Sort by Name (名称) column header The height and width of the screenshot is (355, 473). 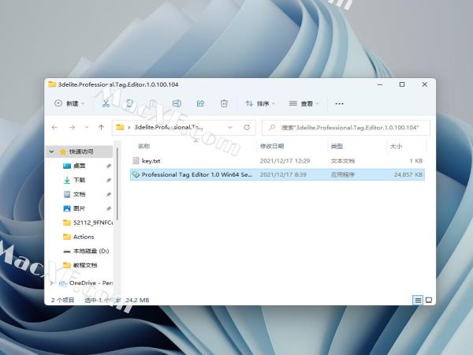144,146
